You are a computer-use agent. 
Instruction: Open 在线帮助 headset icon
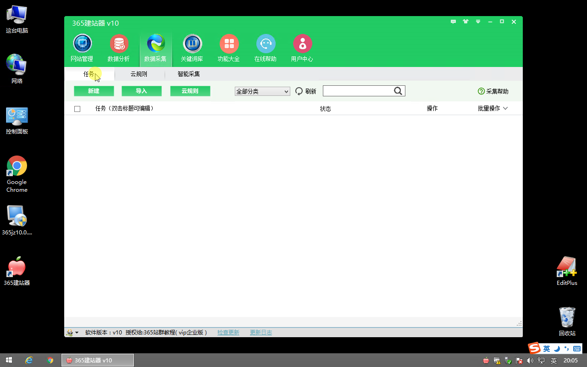(266, 44)
